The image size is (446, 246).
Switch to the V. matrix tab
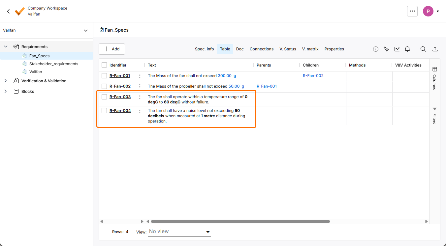pos(310,49)
